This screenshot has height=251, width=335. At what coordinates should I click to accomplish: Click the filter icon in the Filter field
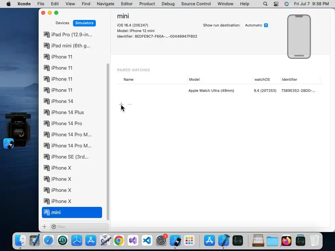click(x=54, y=227)
